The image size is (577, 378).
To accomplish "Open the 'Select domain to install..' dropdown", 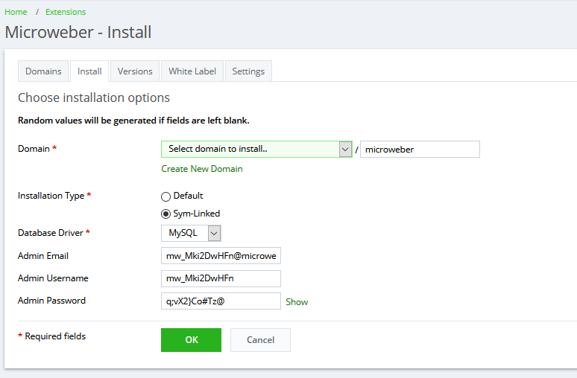I will [250, 149].
